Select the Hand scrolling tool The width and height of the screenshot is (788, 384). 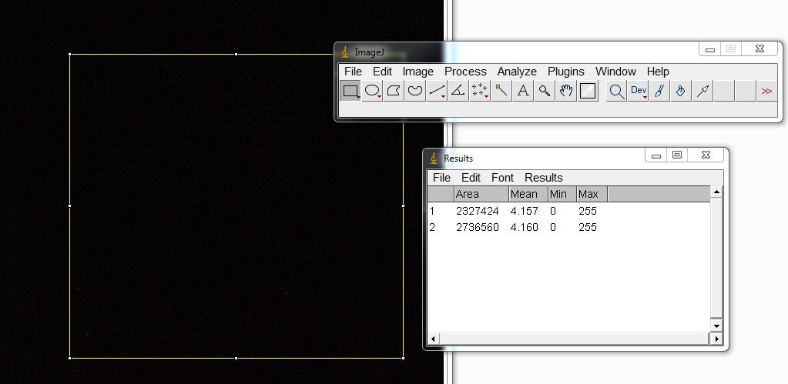point(566,91)
